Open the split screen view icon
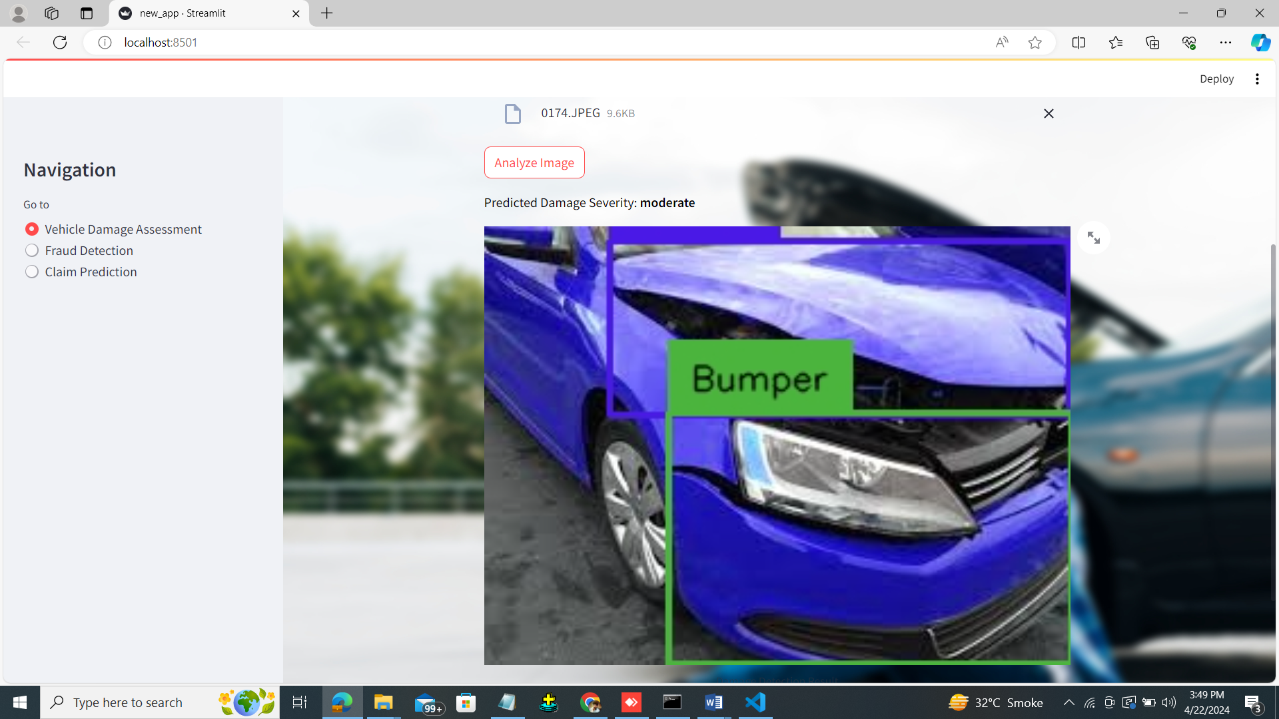The height and width of the screenshot is (719, 1279). coord(1078,43)
